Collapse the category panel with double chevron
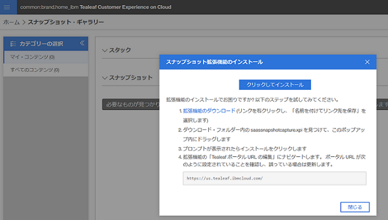Screen dimensions: 388x220 click(x=82, y=43)
